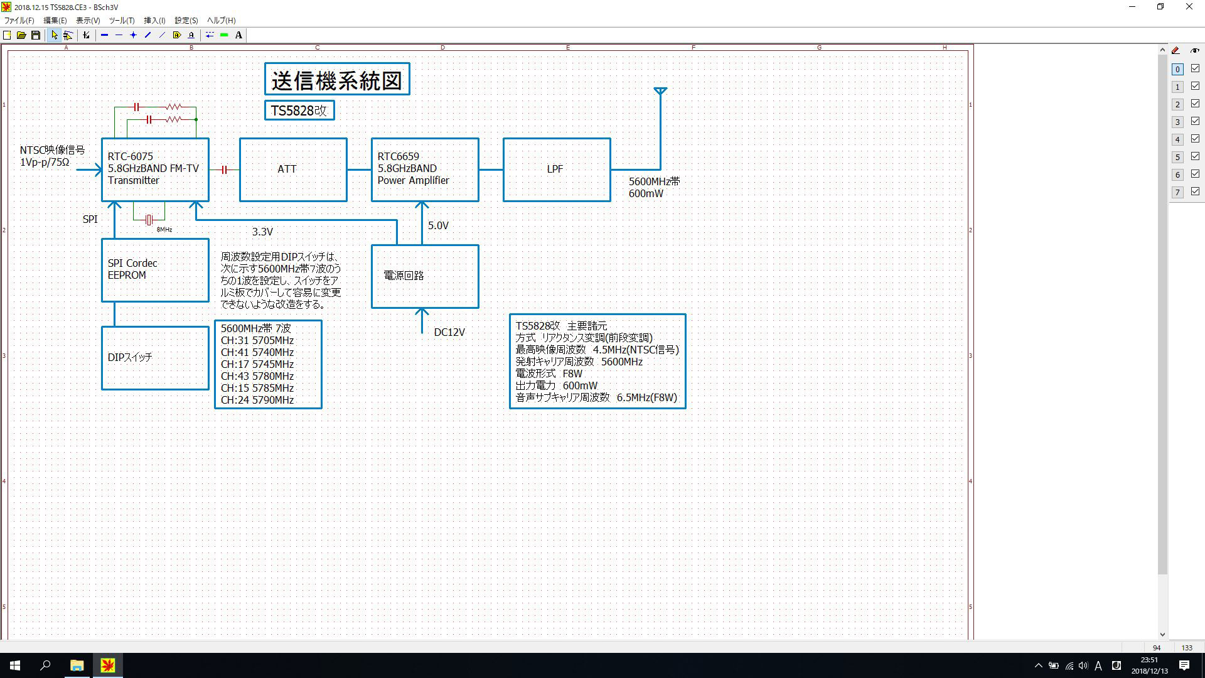Pick the component placement tool
Viewport: 1205px width, 678px height.
[87, 35]
